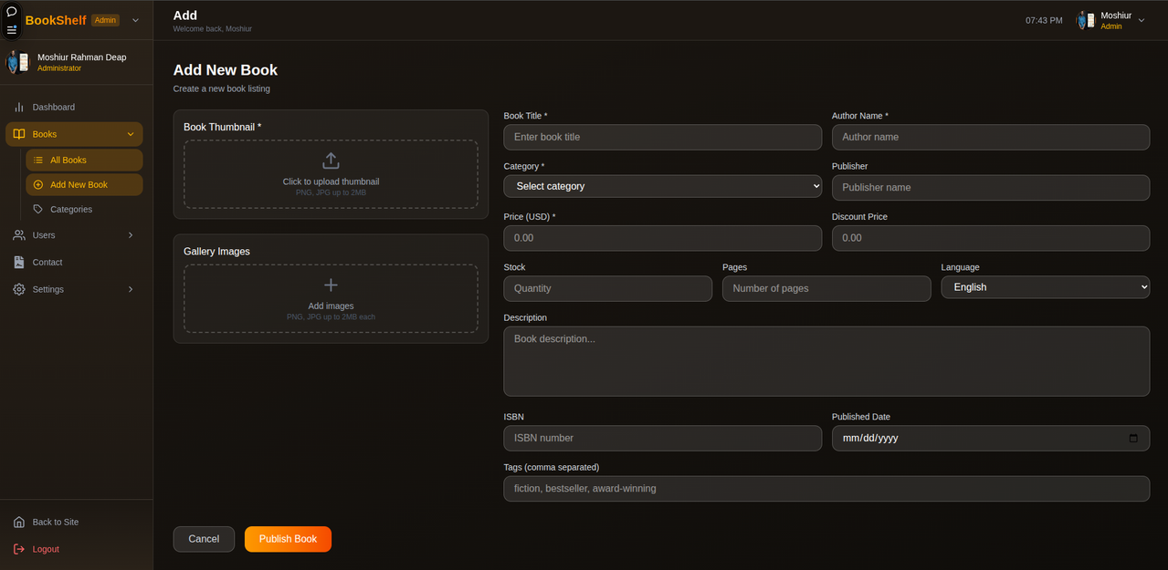Click the Contact document icon
The width and height of the screenshot is (1168, 570).
click(x=19, y=262)
